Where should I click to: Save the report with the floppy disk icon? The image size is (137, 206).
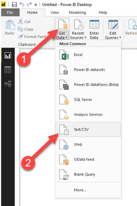[14, 5]
